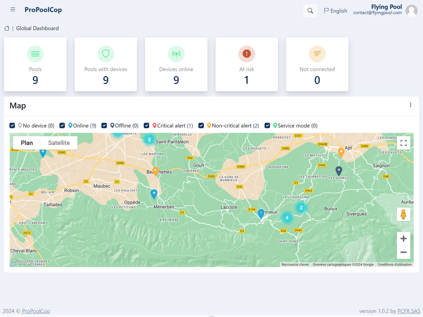Toggle map fullscreen view
The width and height of the screenshot is (423, 317).
coord(404,143)
